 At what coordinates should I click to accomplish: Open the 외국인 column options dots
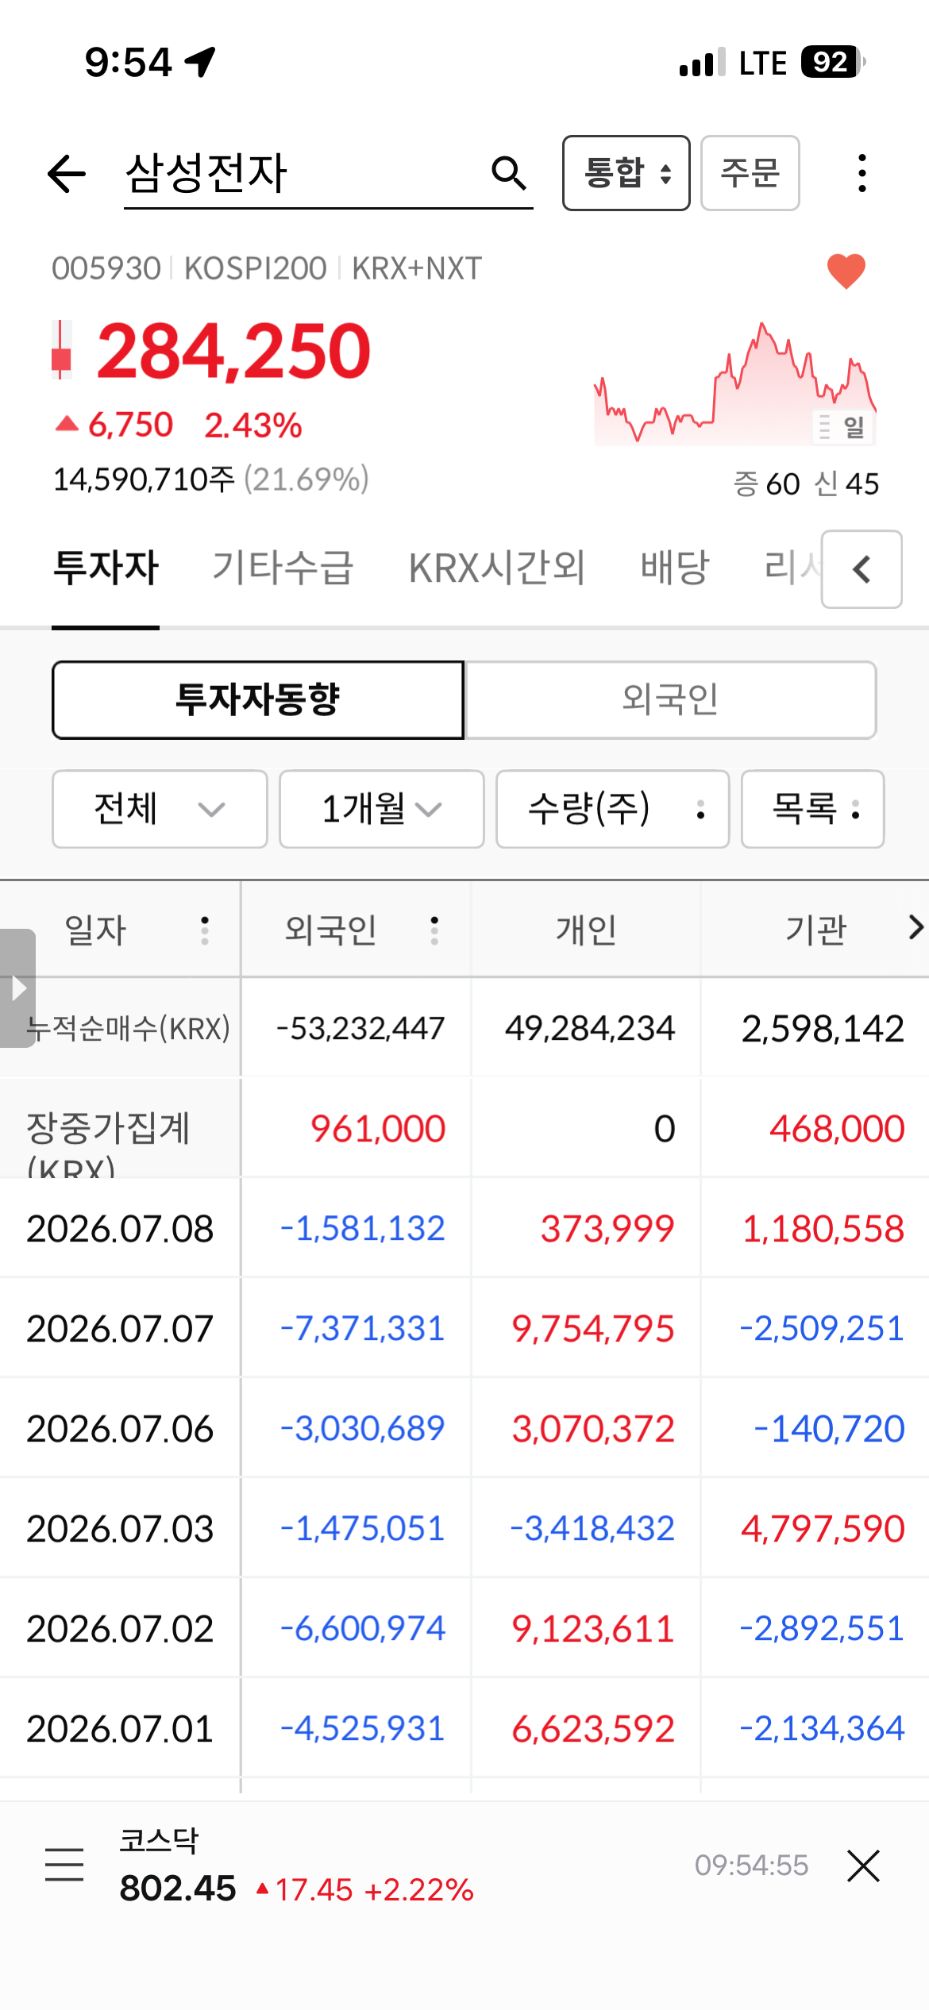tap(434, 930)
